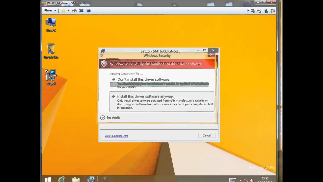Show hidden tray icons arrow
The image size is (323, 182).
(x=240, y=180)
